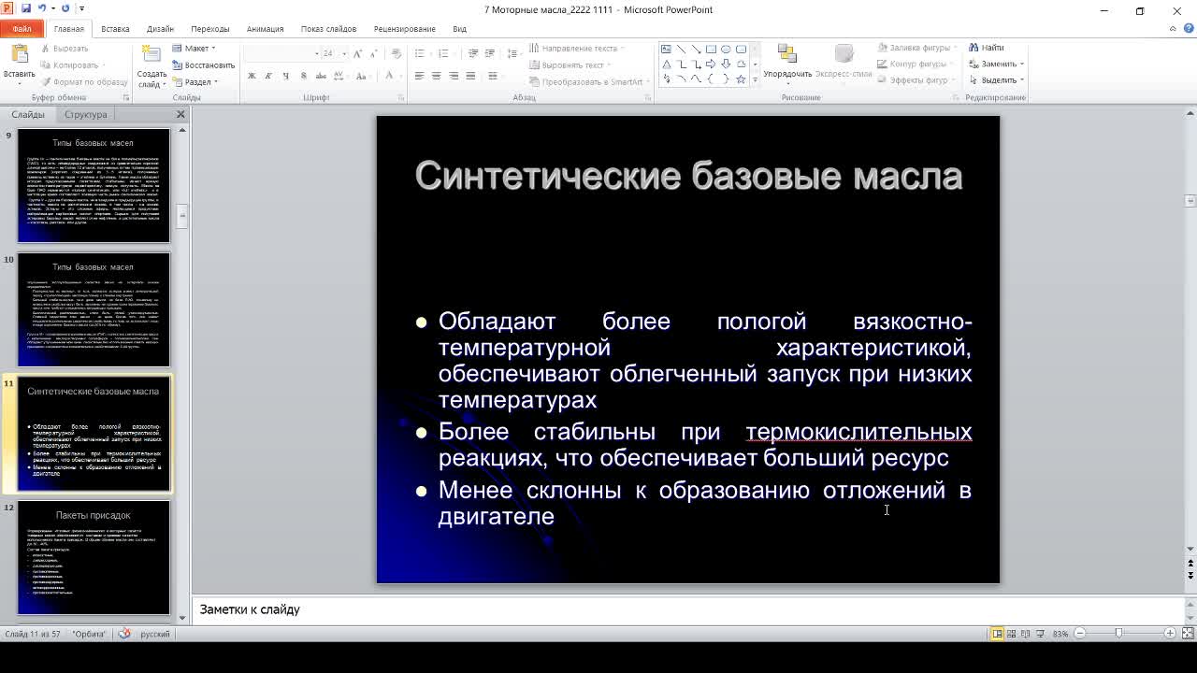The height and width of the screenshot is (673, 1197).
Task: Click the zoom slider handle
Action: [x=1119, y=634]
